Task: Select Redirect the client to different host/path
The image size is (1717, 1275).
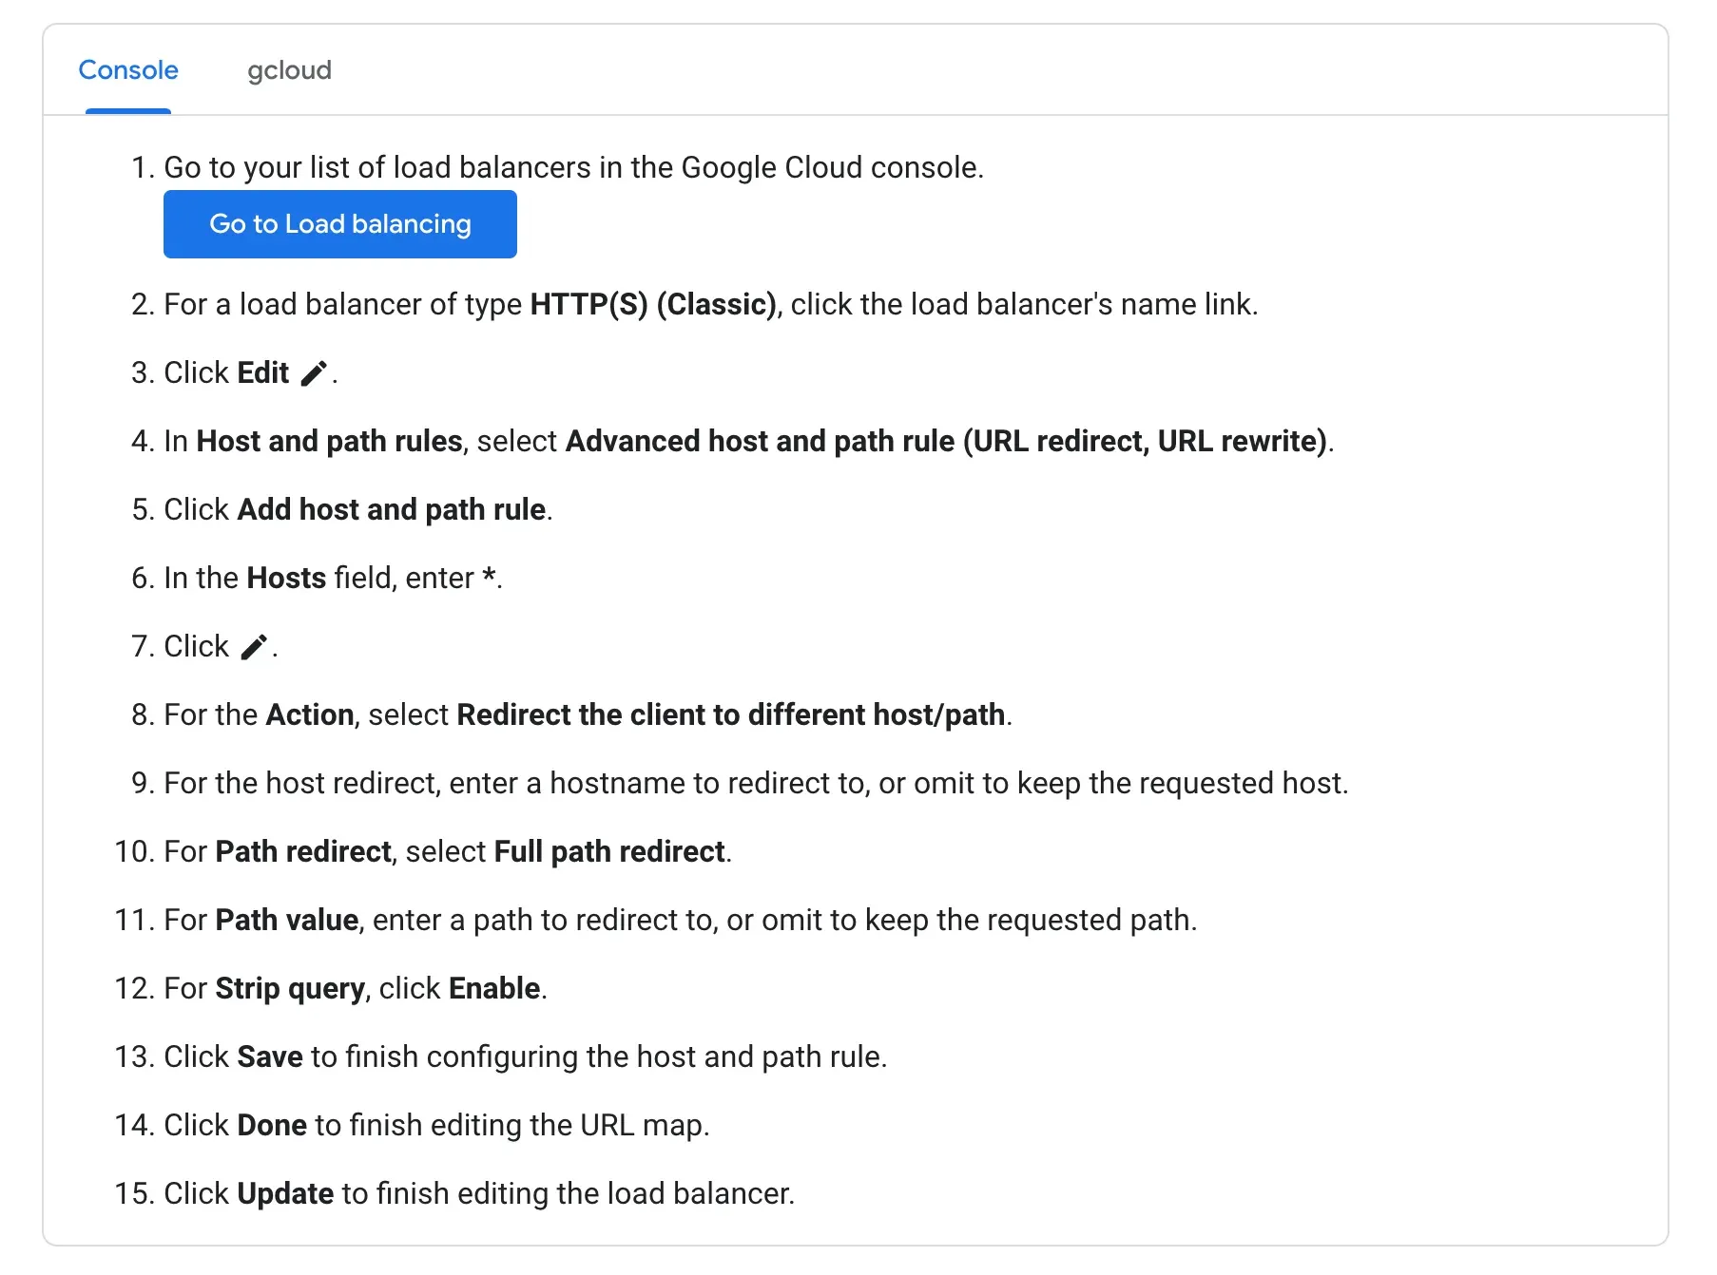Action: tap(732, 714)
